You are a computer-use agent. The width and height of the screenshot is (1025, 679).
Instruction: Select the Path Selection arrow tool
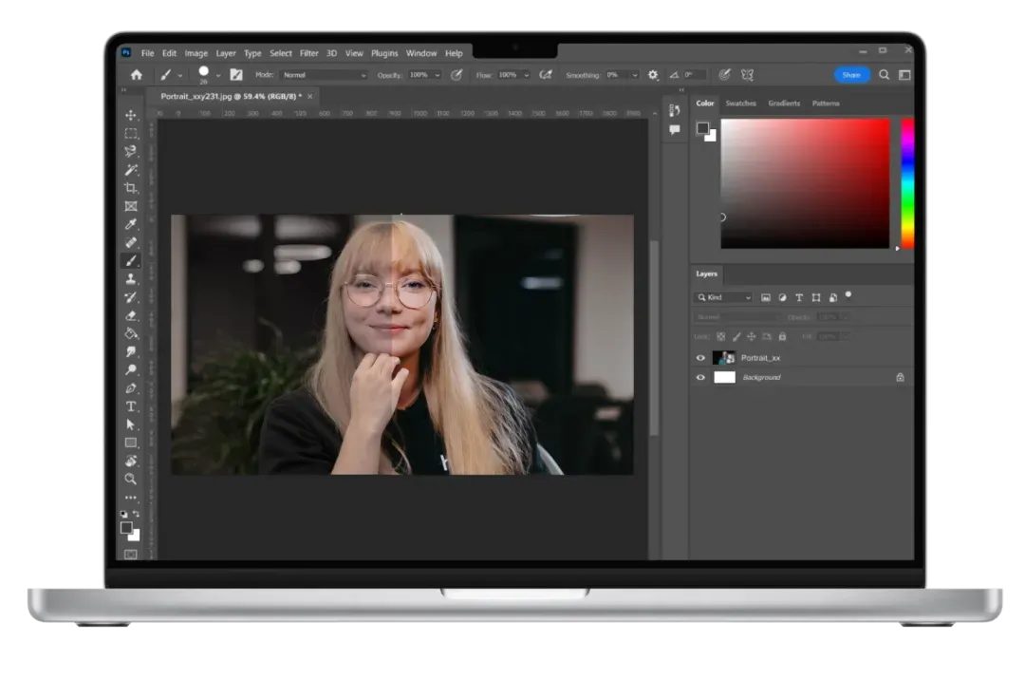click(131, 424)
